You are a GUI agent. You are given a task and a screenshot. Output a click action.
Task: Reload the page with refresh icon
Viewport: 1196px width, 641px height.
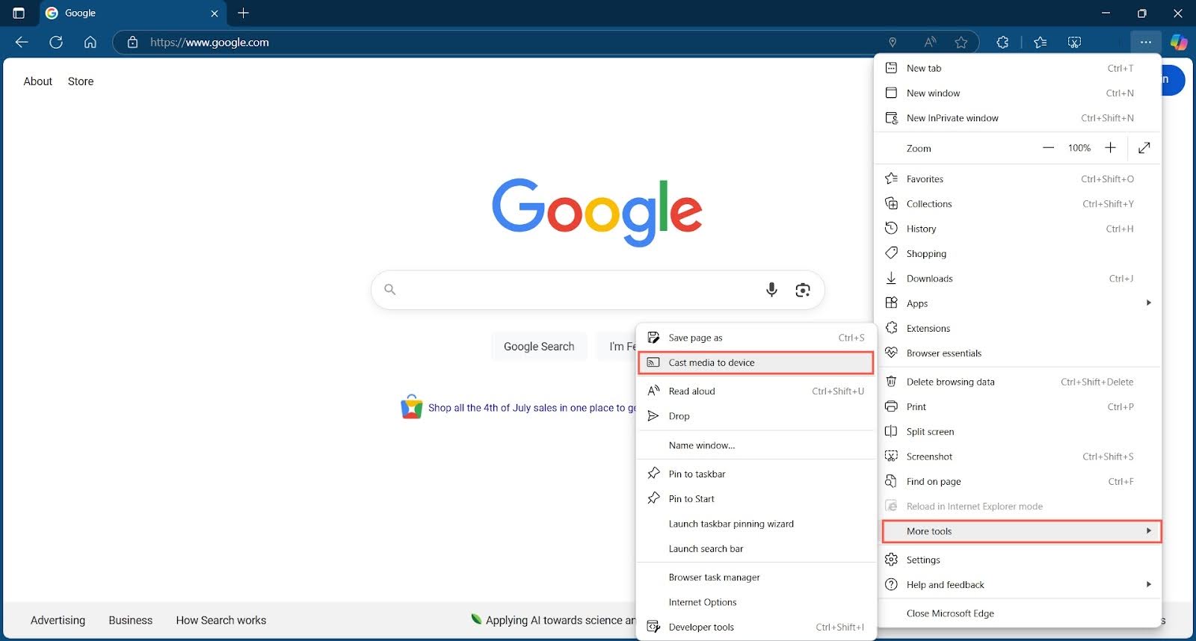click(x=56, y=43)
